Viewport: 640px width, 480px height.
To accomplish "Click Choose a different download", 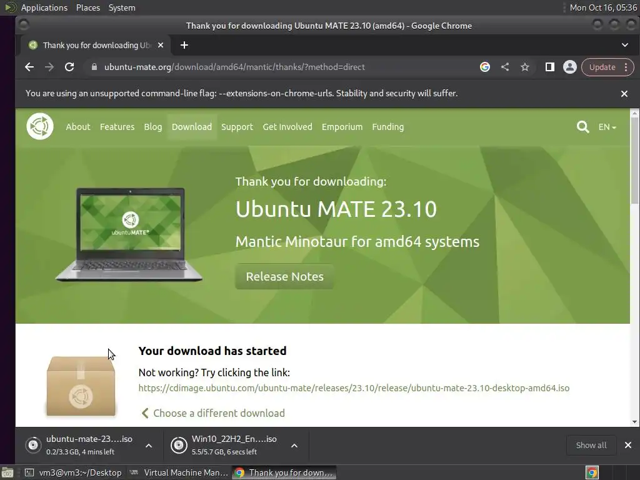I will click(x=212, y=413).
